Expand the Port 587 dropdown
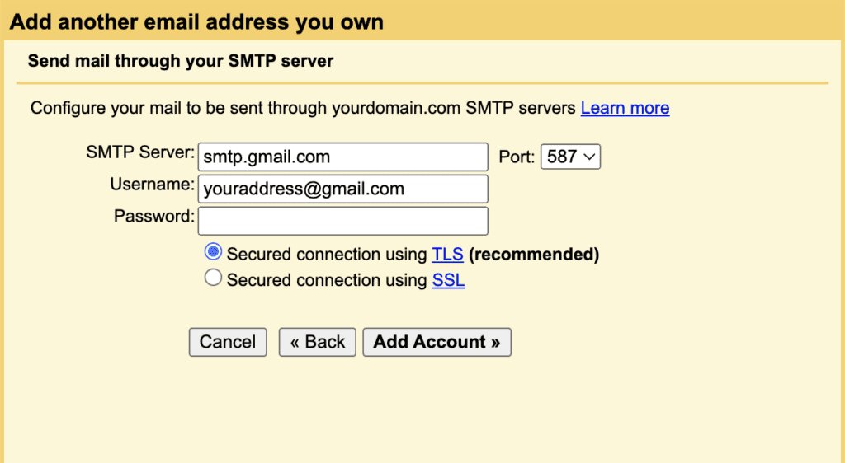Image resolution: width=845 pixels, height=463 pixels. click(570, 157)
